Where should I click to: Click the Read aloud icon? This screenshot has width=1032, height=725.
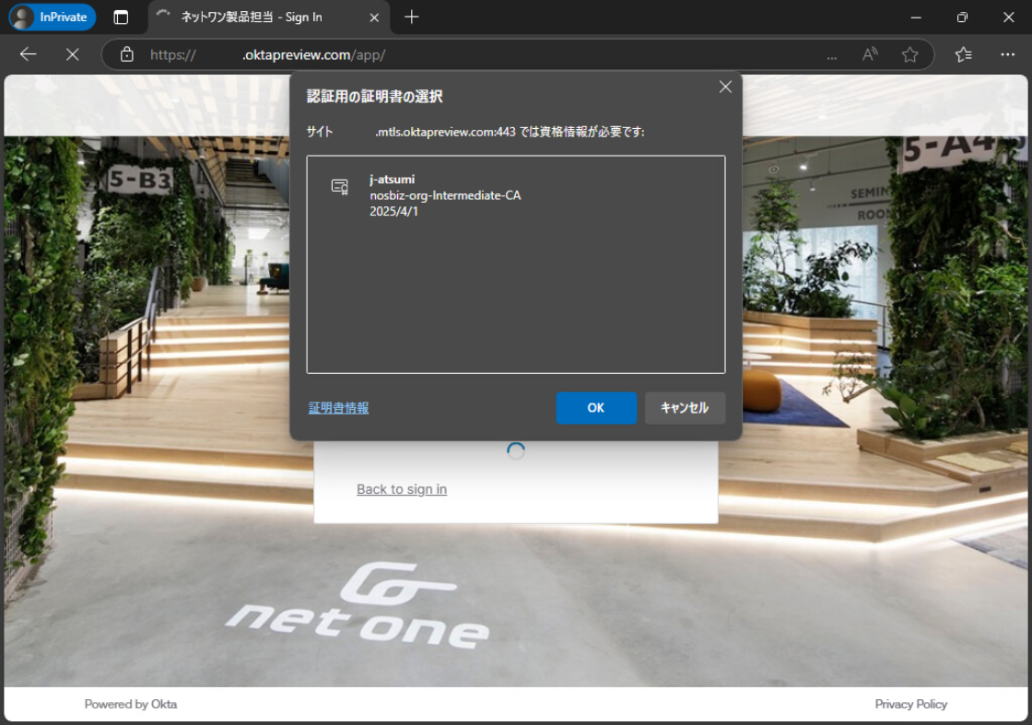(870, 54)
